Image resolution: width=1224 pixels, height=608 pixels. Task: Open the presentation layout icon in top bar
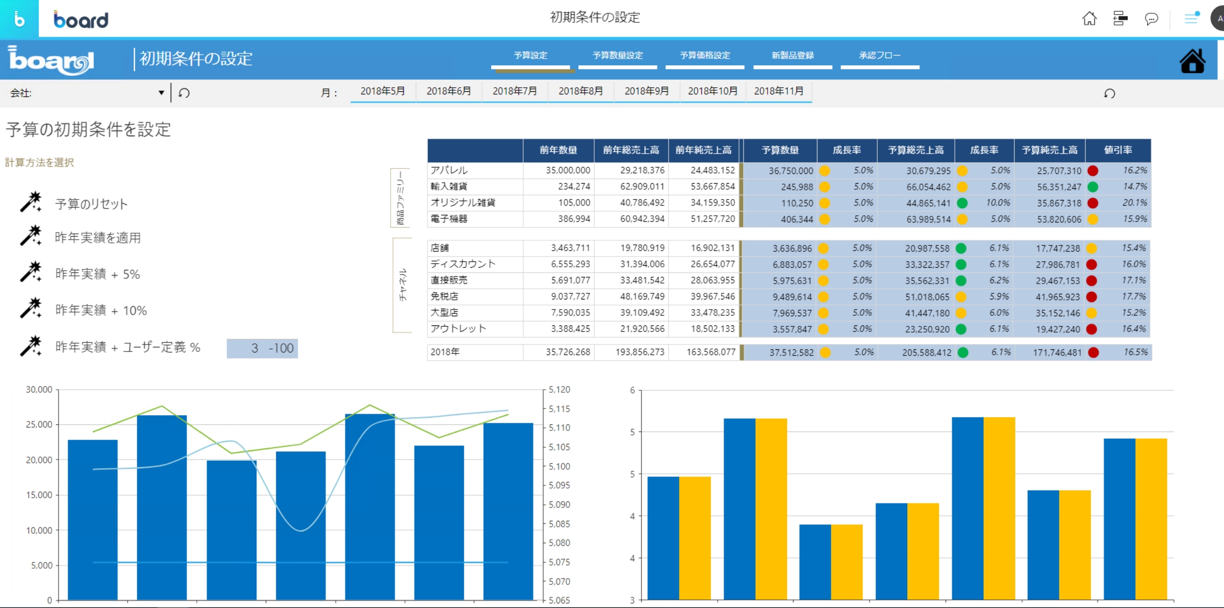click(1120, 19)
